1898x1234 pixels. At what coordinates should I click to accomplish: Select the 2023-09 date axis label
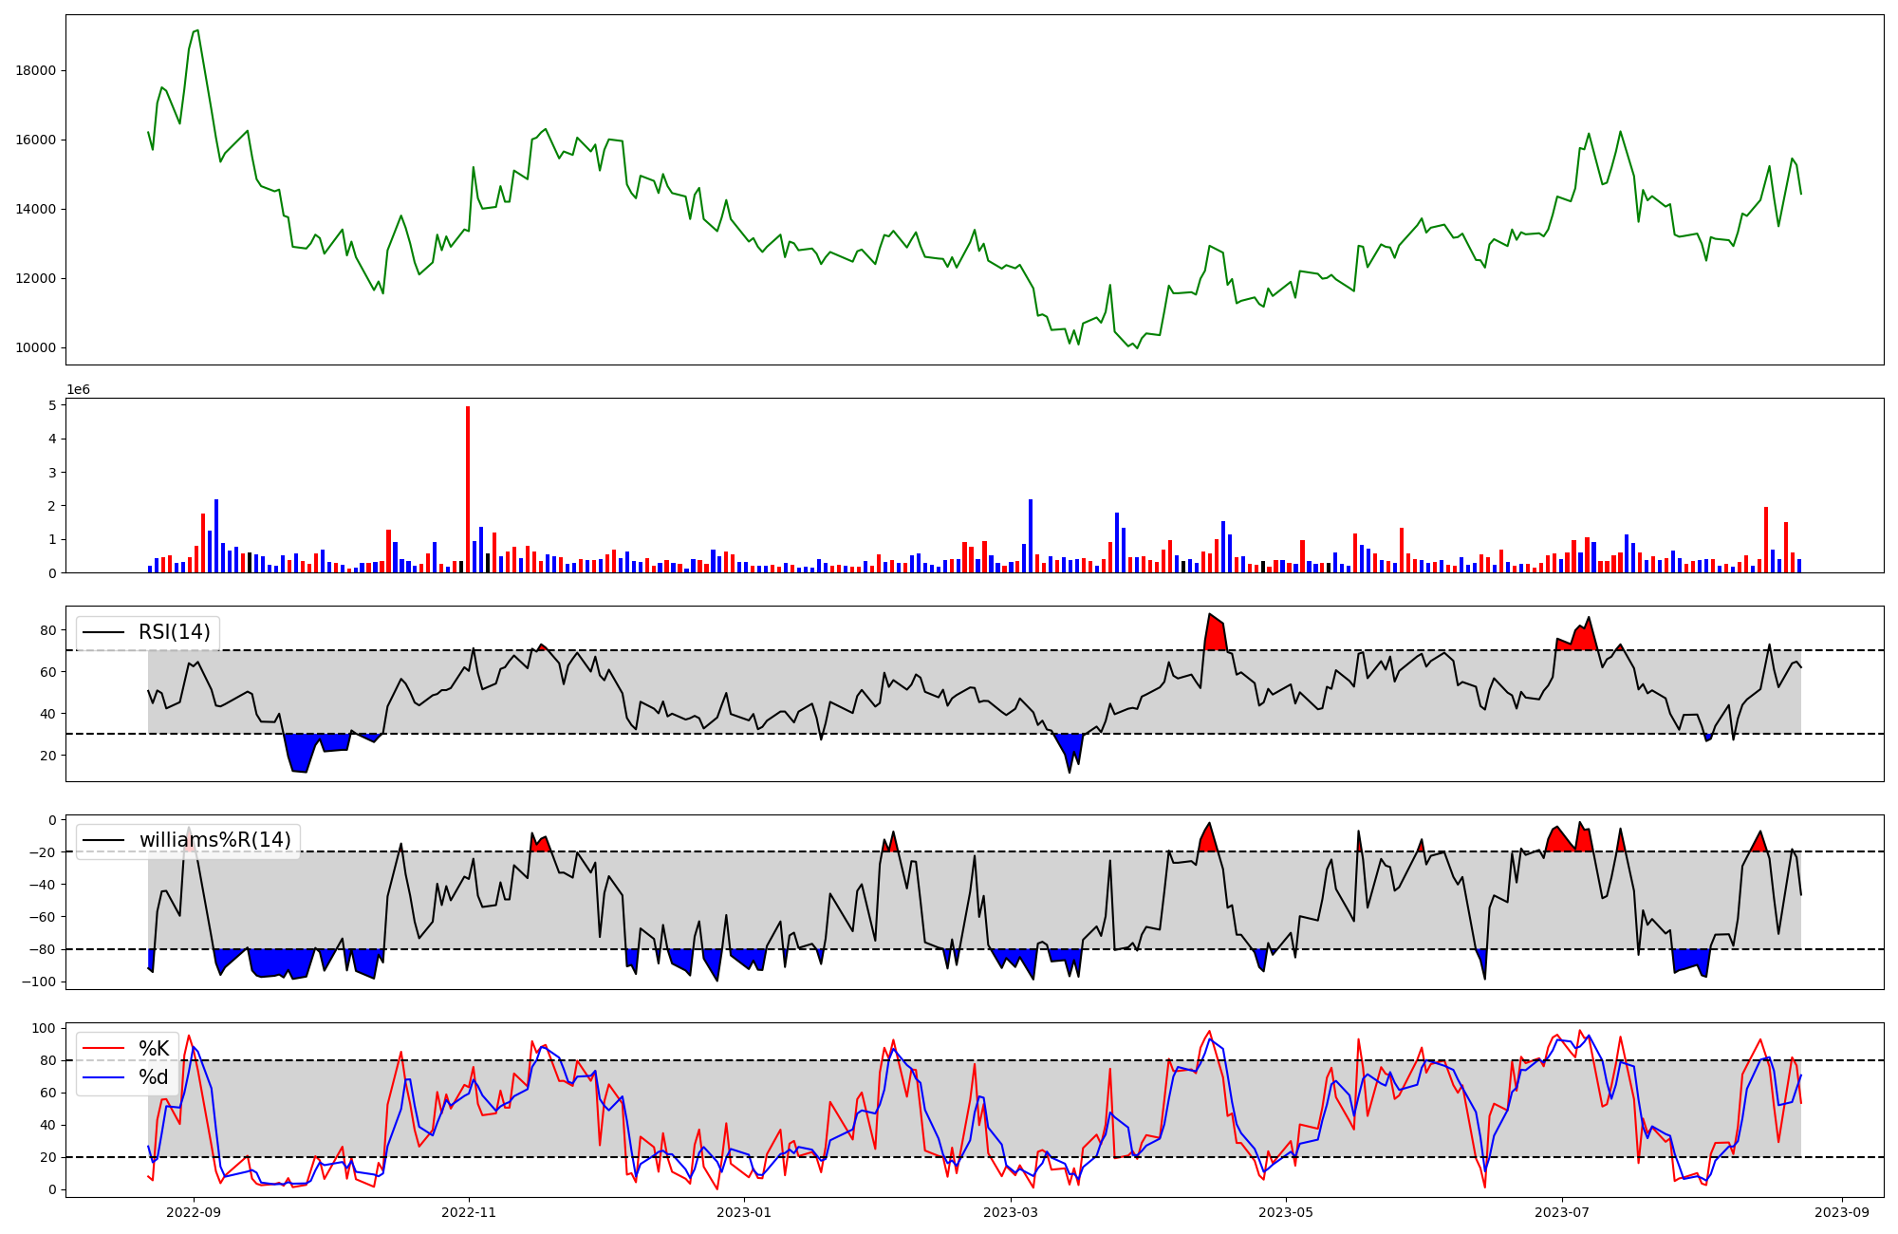click(x=1842, y=1211)
